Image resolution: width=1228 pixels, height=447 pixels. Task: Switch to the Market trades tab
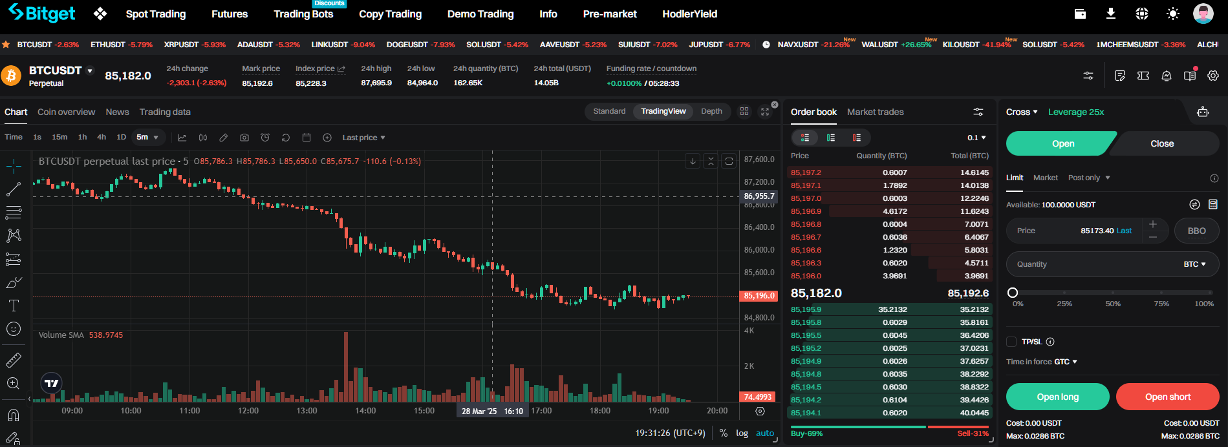pyautogui.click(x=876, y=112)
